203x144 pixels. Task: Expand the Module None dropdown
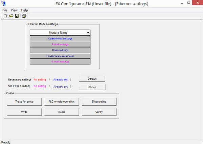coord(88,33)
